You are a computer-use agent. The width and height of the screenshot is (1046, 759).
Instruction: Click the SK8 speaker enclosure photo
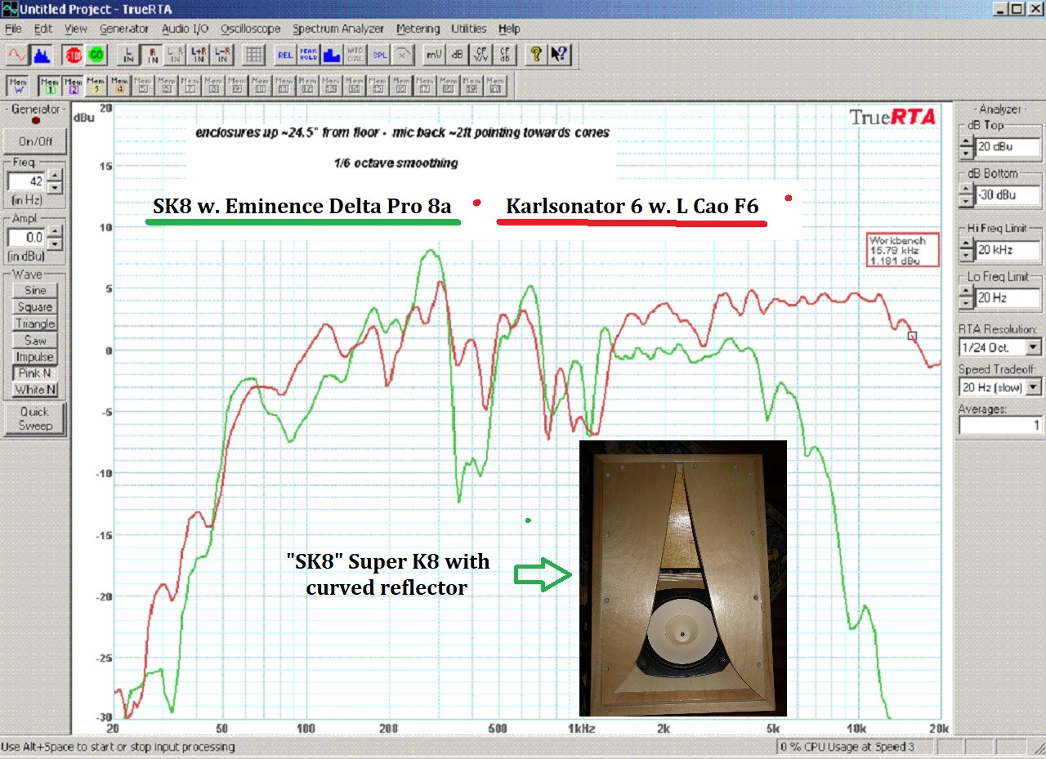pos(682,578)
